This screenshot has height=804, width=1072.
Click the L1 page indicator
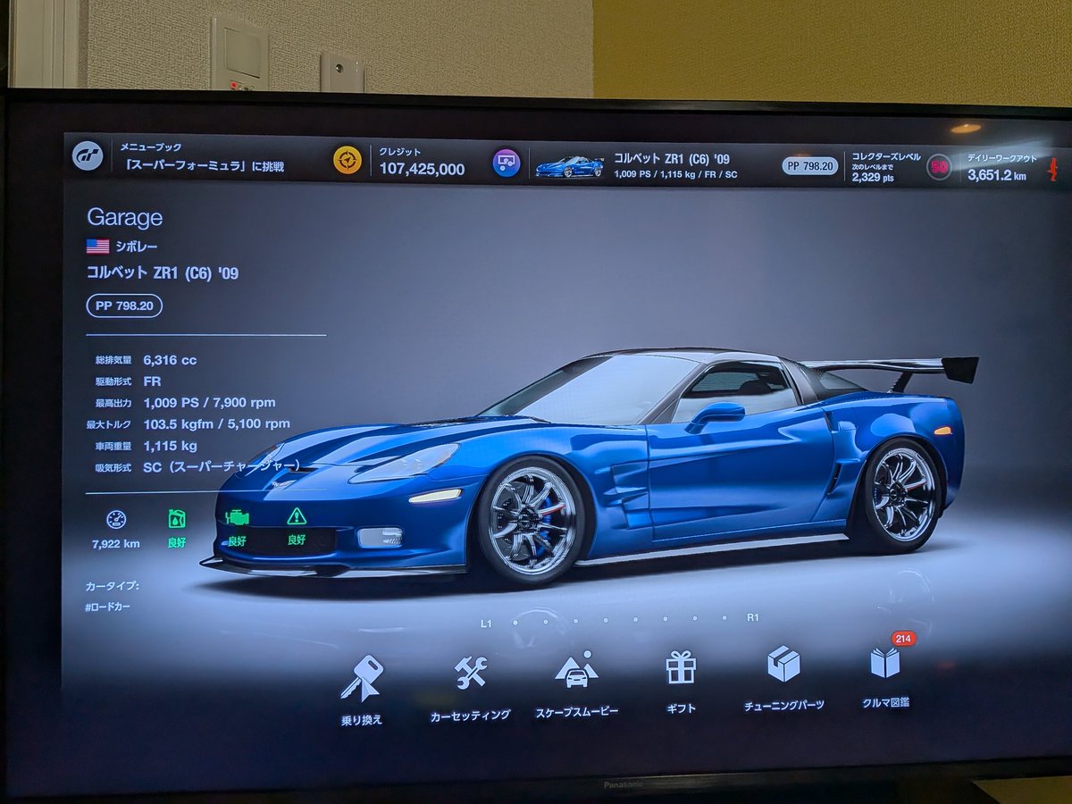(x=486, y=623)
